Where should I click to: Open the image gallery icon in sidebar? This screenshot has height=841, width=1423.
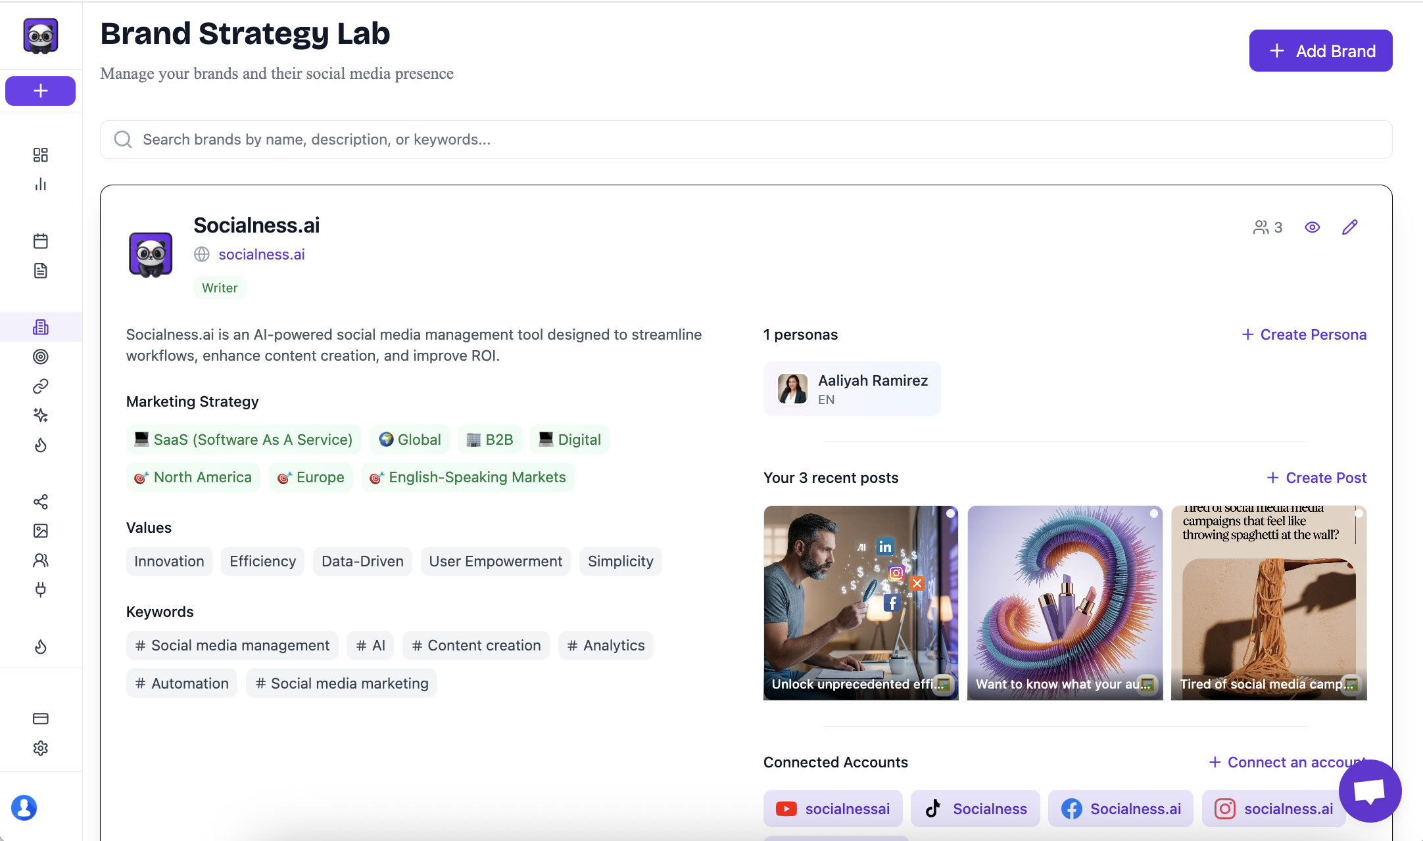pyautogui.click(x=40, y=531)
